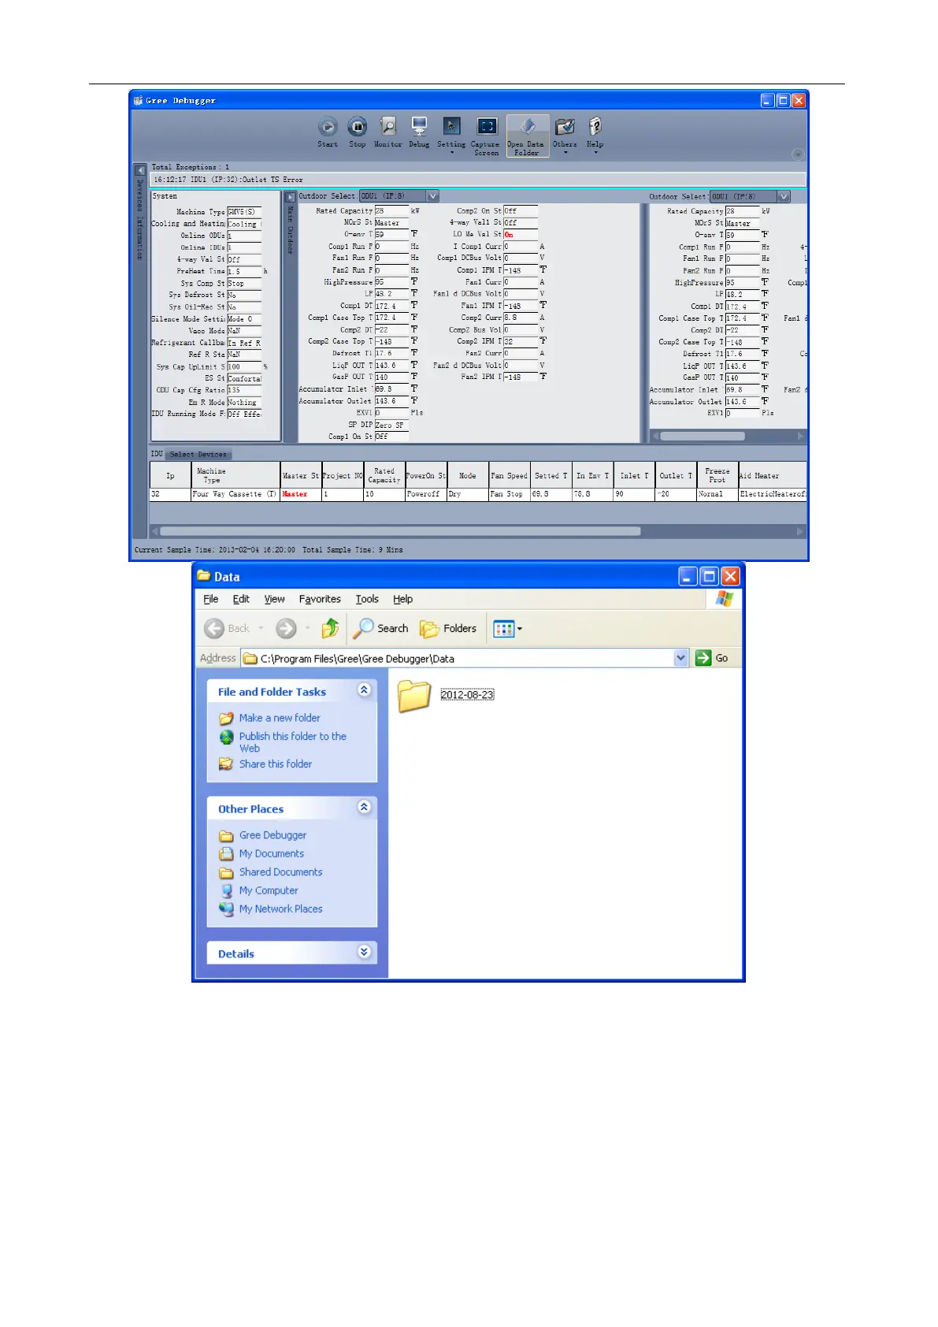Screen dimensions: 938x1327
Task: Open the Help dropdown arrow below its label
Action: [595, 153]
